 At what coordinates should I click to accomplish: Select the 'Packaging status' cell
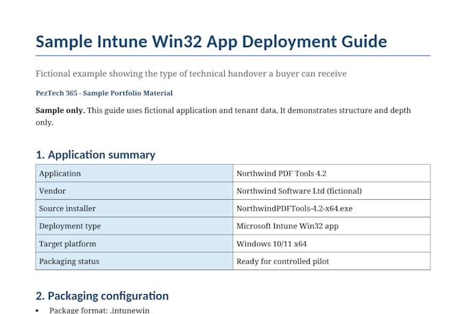click(134, 261)
